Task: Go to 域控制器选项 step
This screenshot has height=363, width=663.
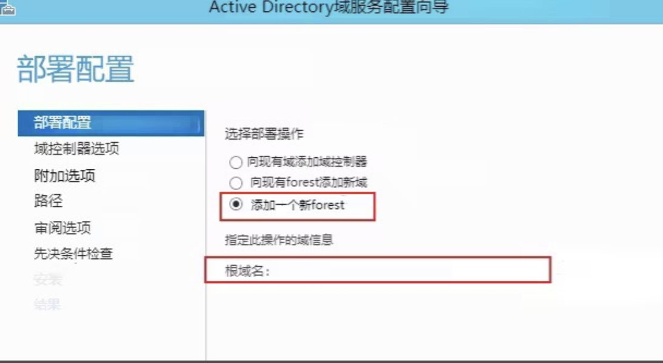Action: pyautogui.click(x=76, y=149)
